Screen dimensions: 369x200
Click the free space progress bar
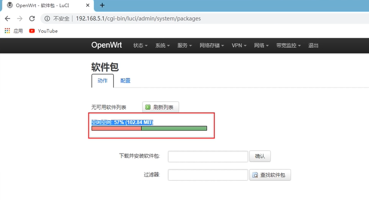click(x=149, y=128)
